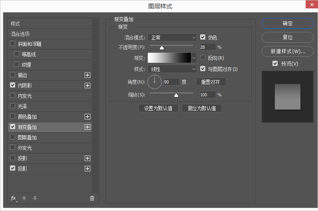Select 内发光 effect row
The width and height of the screenshot is (318, 211).
[x=50, y=96]
